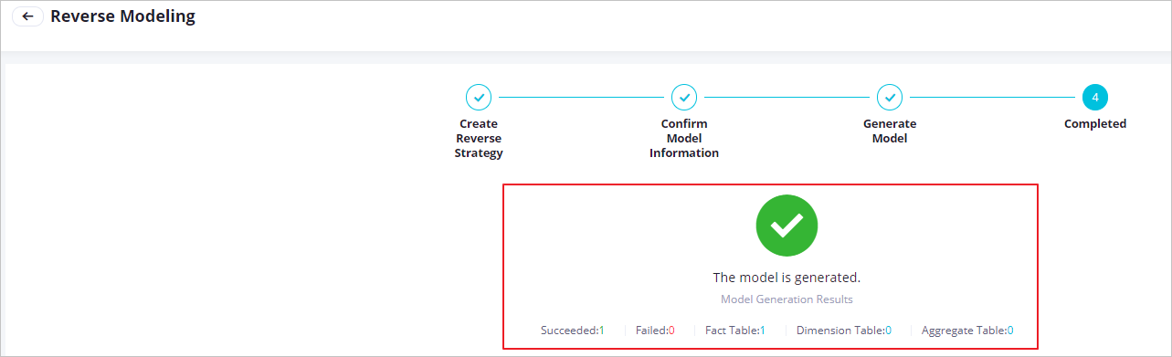Select the Generate Model step label
The image size is (1172, 357).
tap(890, 131)
